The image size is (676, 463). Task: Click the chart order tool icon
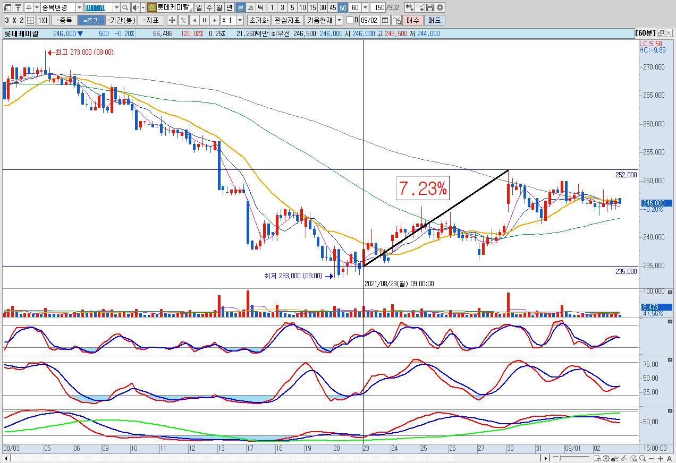tap(396, 20)
